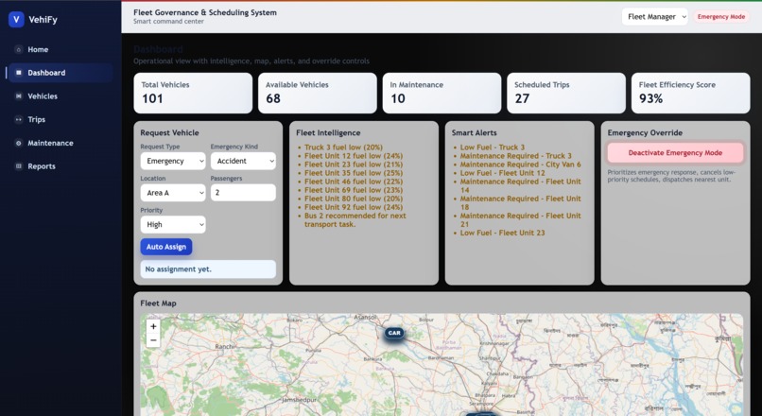Click 'Fleet Unit 69 fuel low (23%)'
Screen dimensions: 762x416
pos(354,190)
